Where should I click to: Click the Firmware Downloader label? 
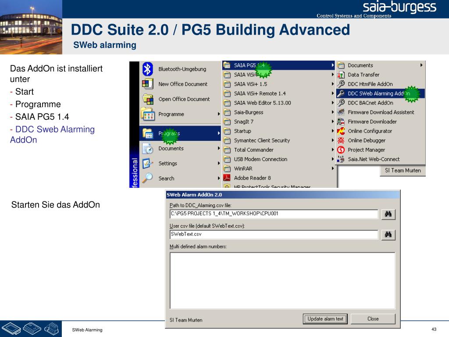pos(372,122)
